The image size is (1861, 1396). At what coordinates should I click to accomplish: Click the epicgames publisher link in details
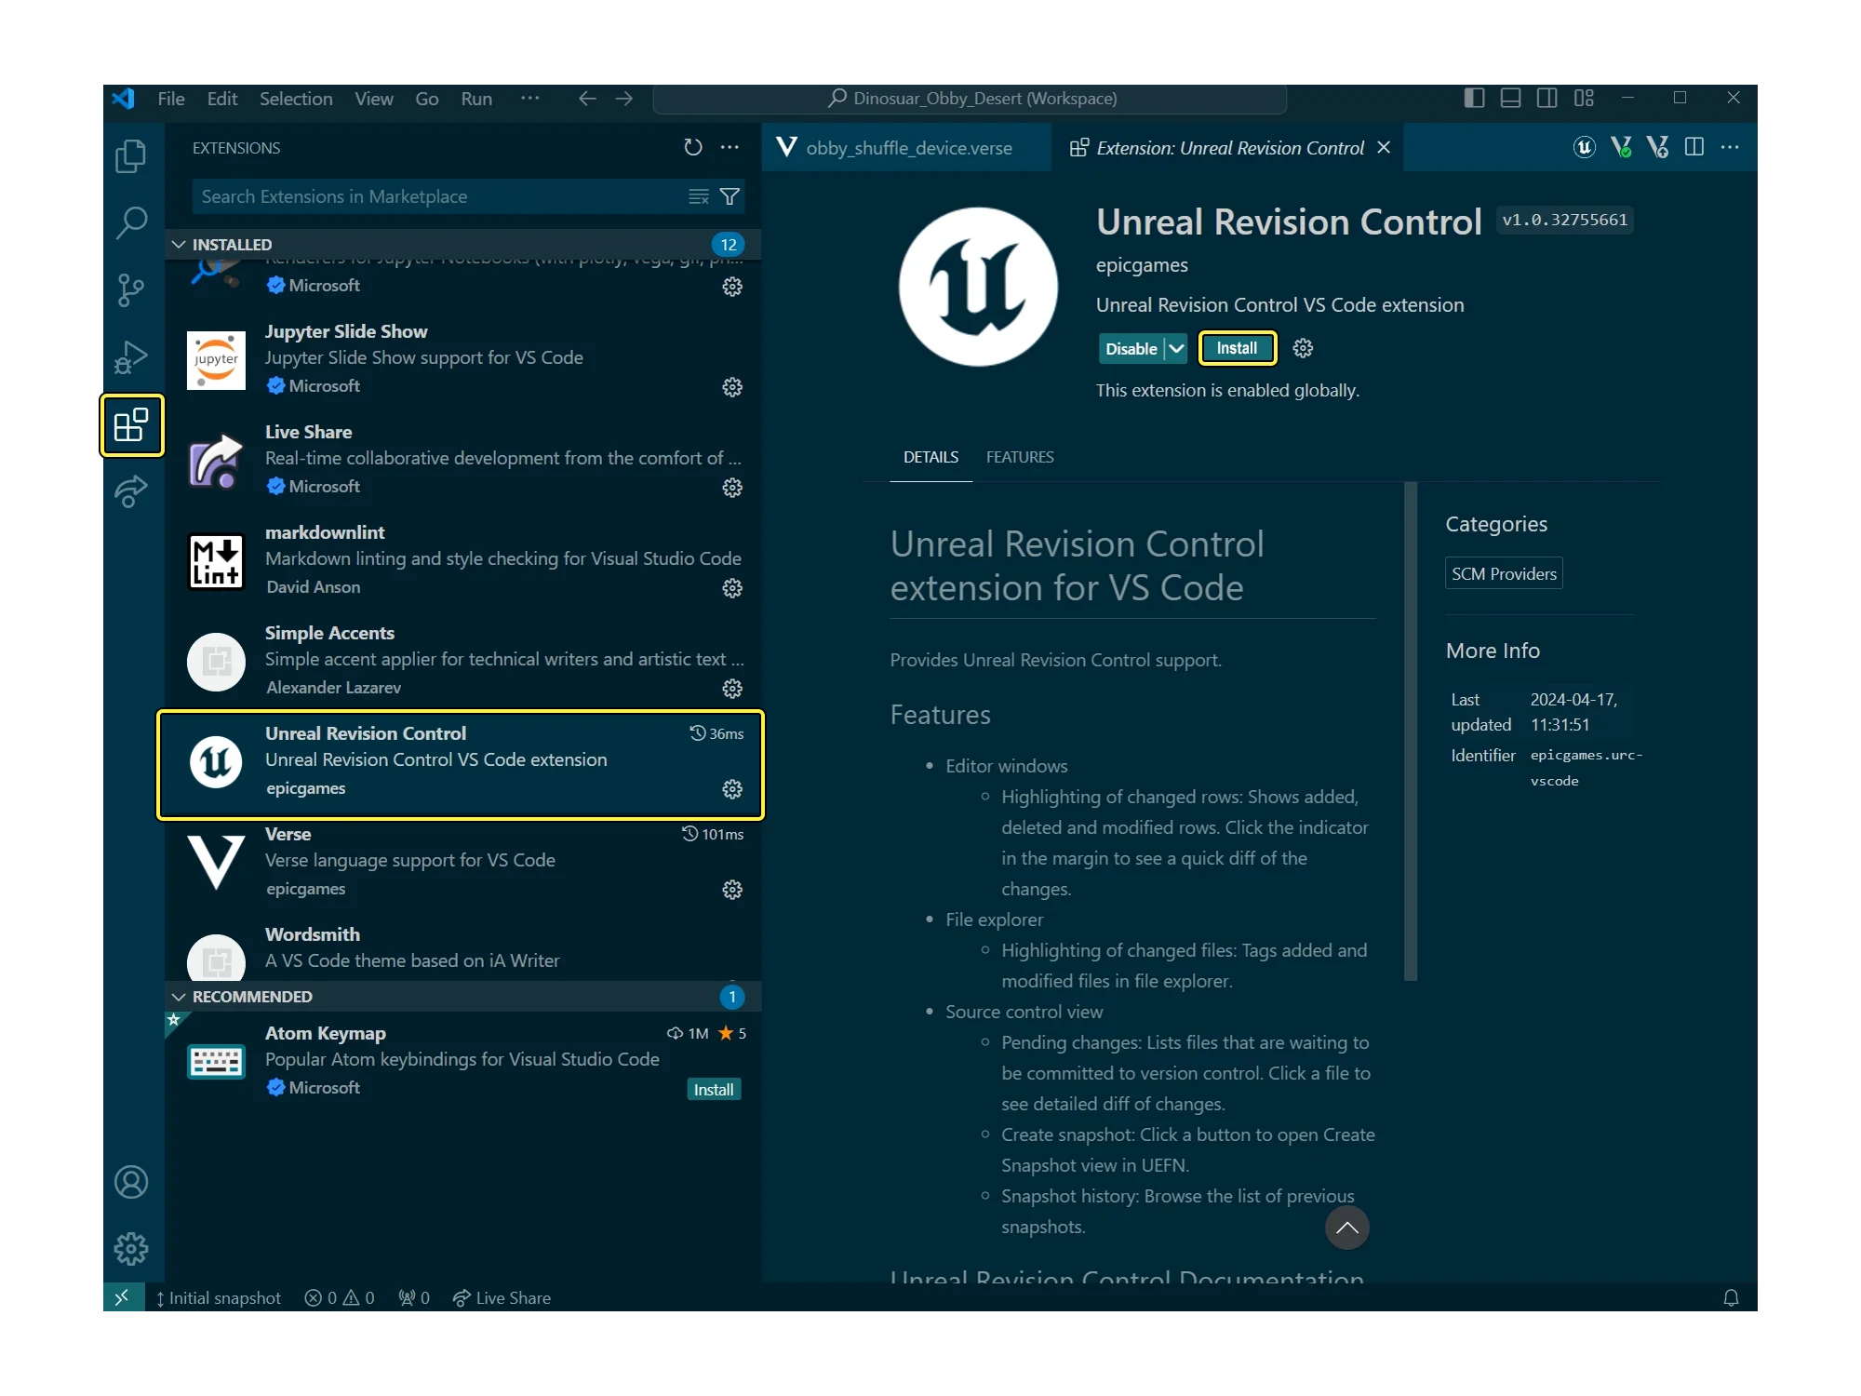(x=1142, y=265)
